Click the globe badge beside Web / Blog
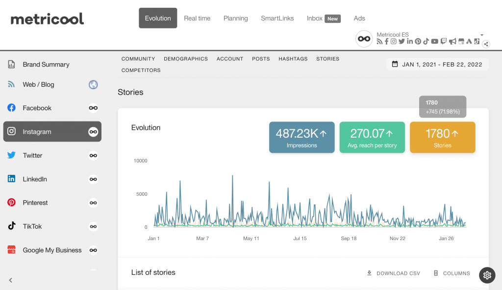 point(93,85)
